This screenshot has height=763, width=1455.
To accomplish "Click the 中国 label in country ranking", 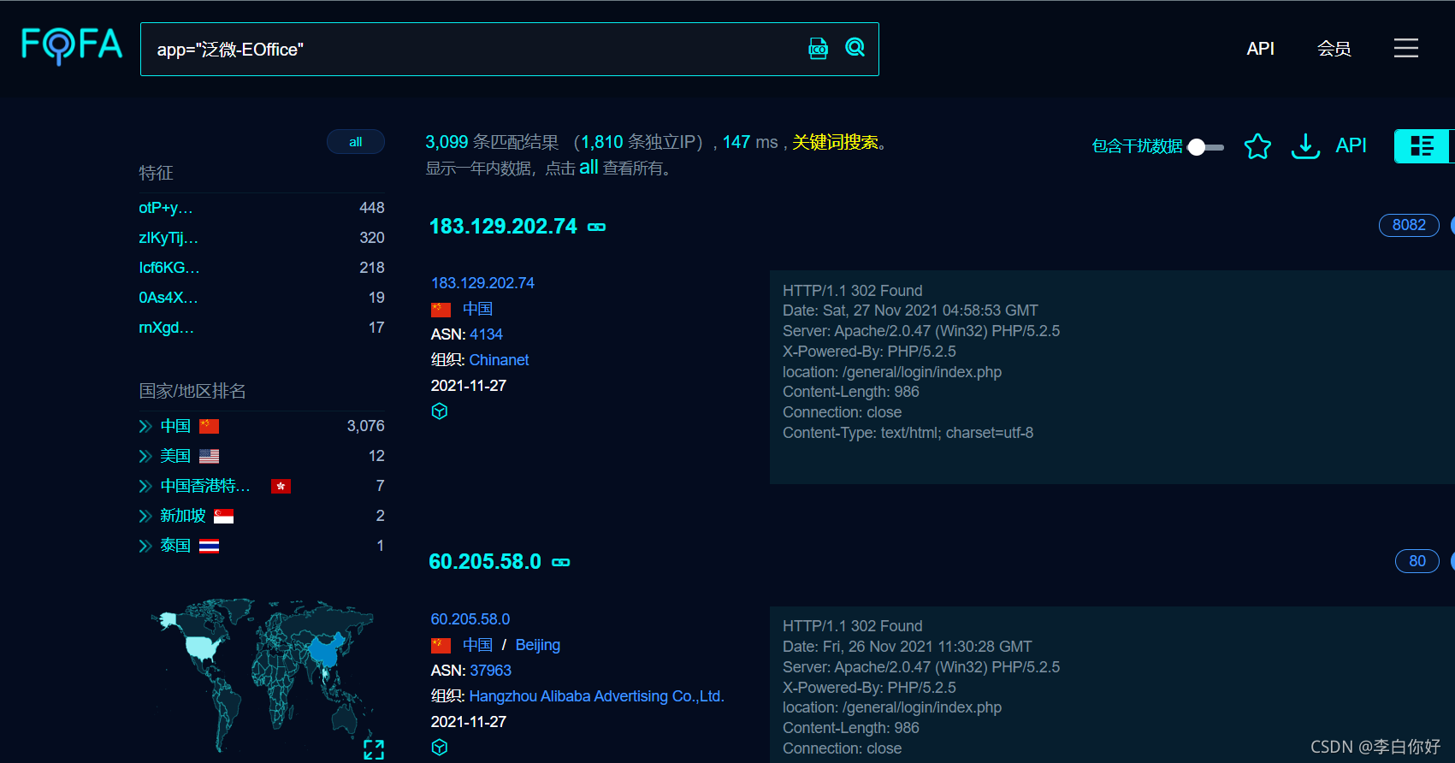I will point(175,426).
